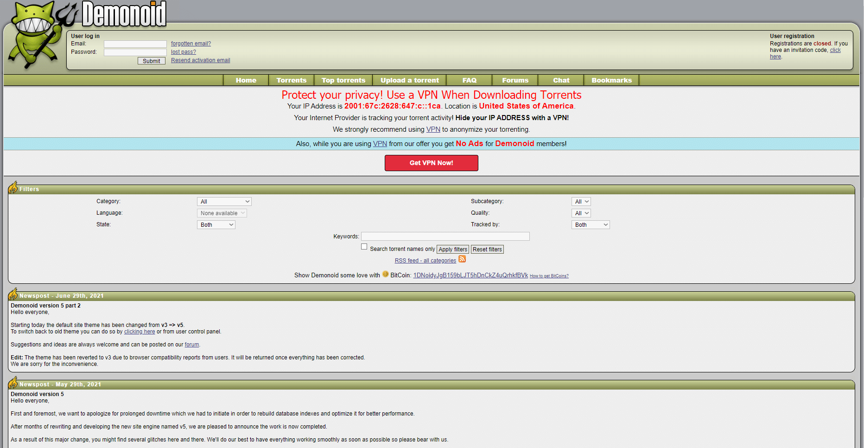Click the flame icon on the June 29th newspost
Viewport: 864px width, 448px height.
click(13, 294)
